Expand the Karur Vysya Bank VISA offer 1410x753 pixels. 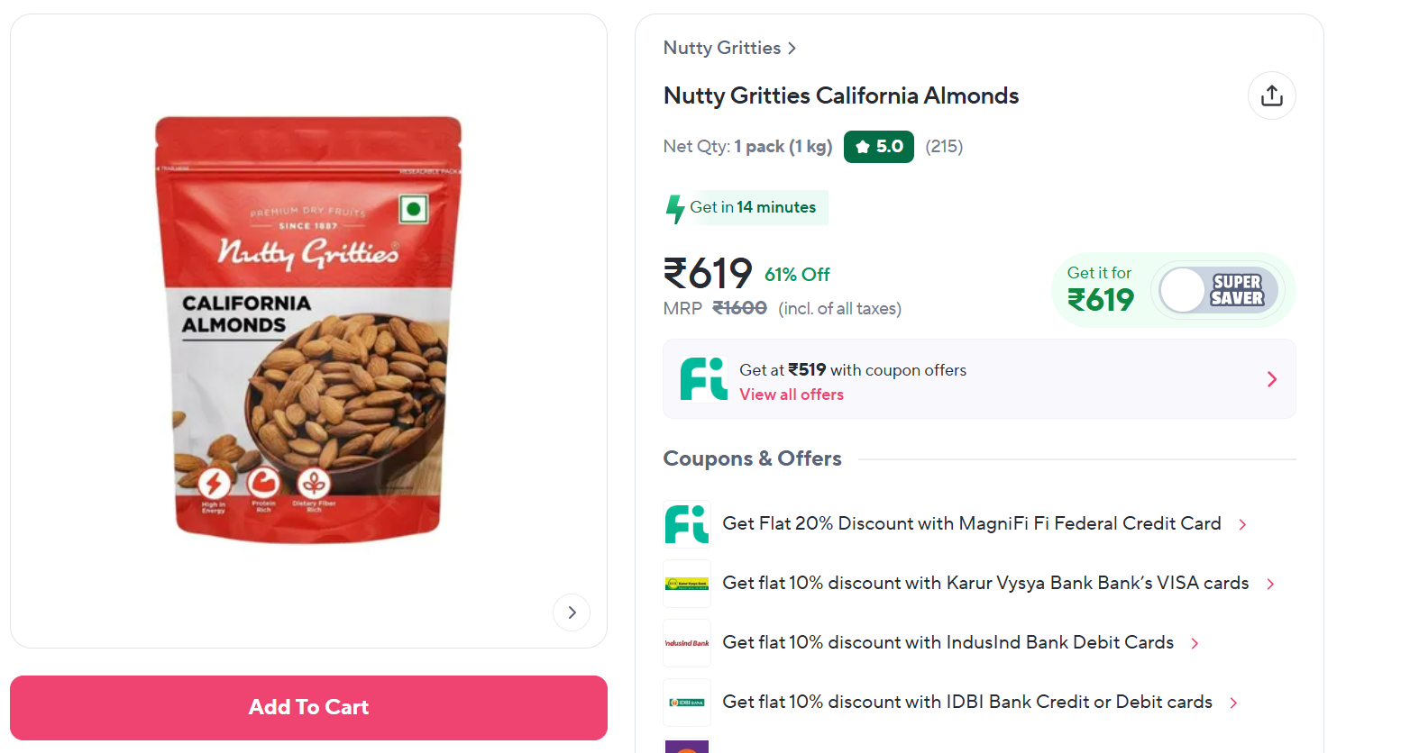[x=1270, y=584]
